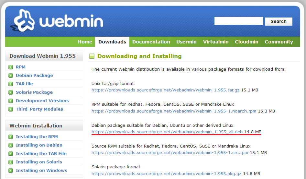Download the webmin-1.955-1.noarch.rpm link
This screenshot has width=306, height=179.
click(x=174, y=111)
